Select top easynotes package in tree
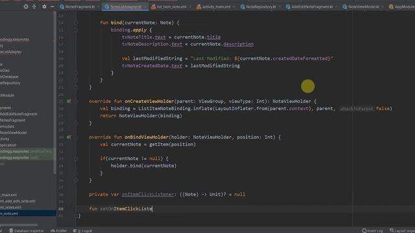 tap(14, 39)
